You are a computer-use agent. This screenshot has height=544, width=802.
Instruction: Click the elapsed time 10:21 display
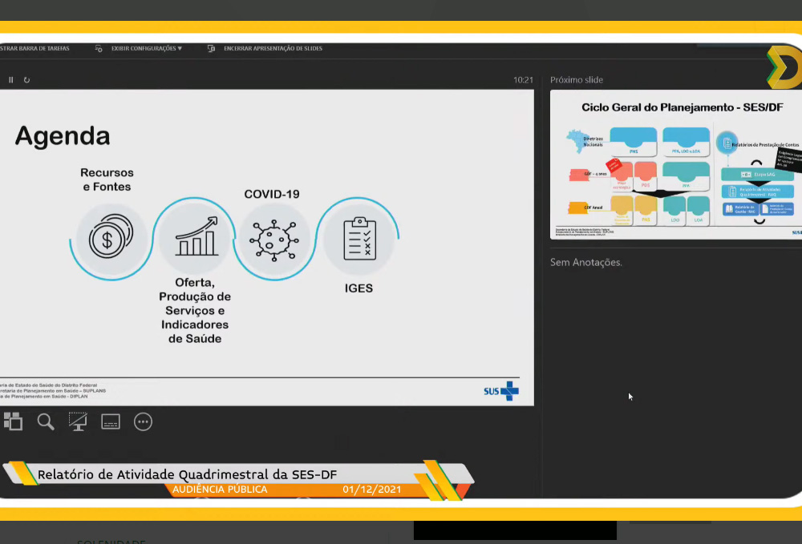[x=523, y=80]
